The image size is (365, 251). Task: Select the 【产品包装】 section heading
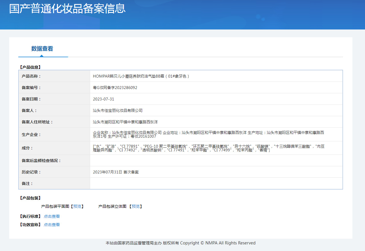click(30, 198)
